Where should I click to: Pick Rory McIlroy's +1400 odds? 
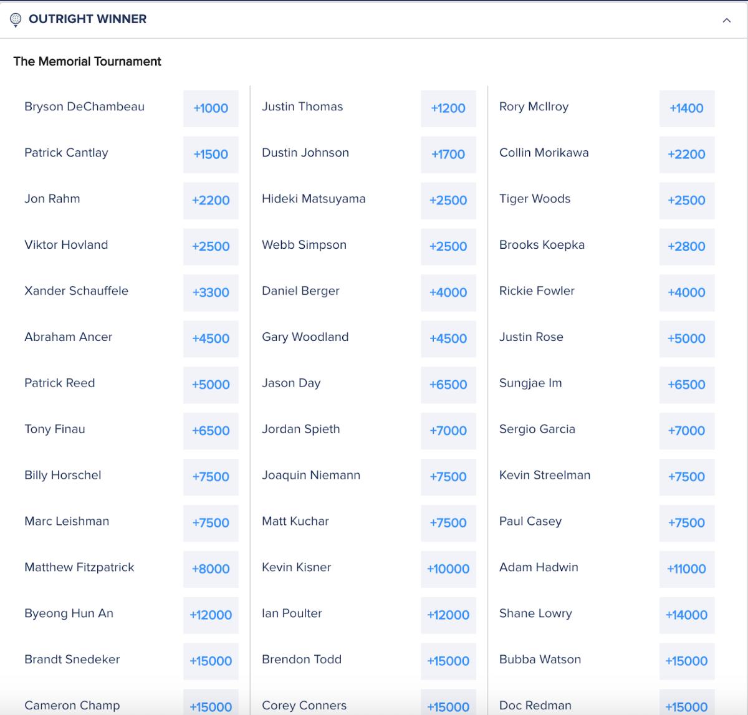pos(687,108)
